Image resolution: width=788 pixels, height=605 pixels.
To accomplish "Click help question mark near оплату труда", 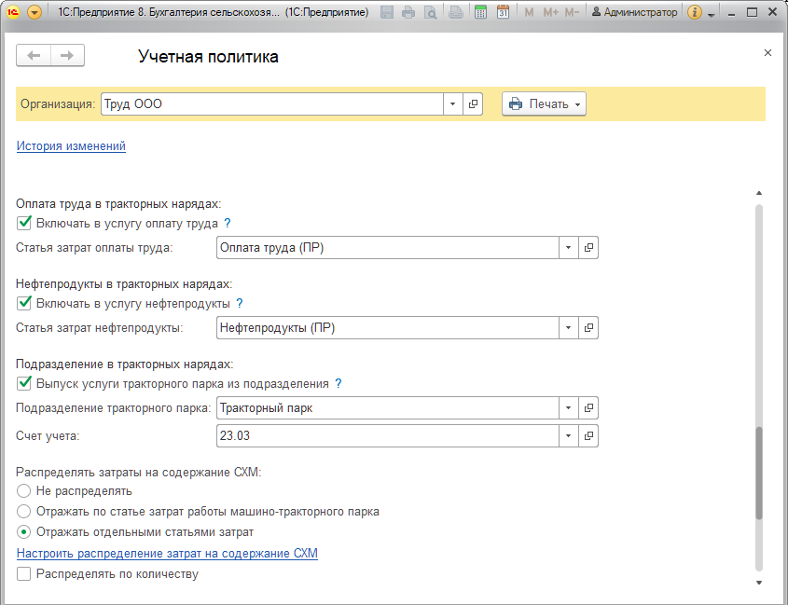I will click(x=228, y=223).
